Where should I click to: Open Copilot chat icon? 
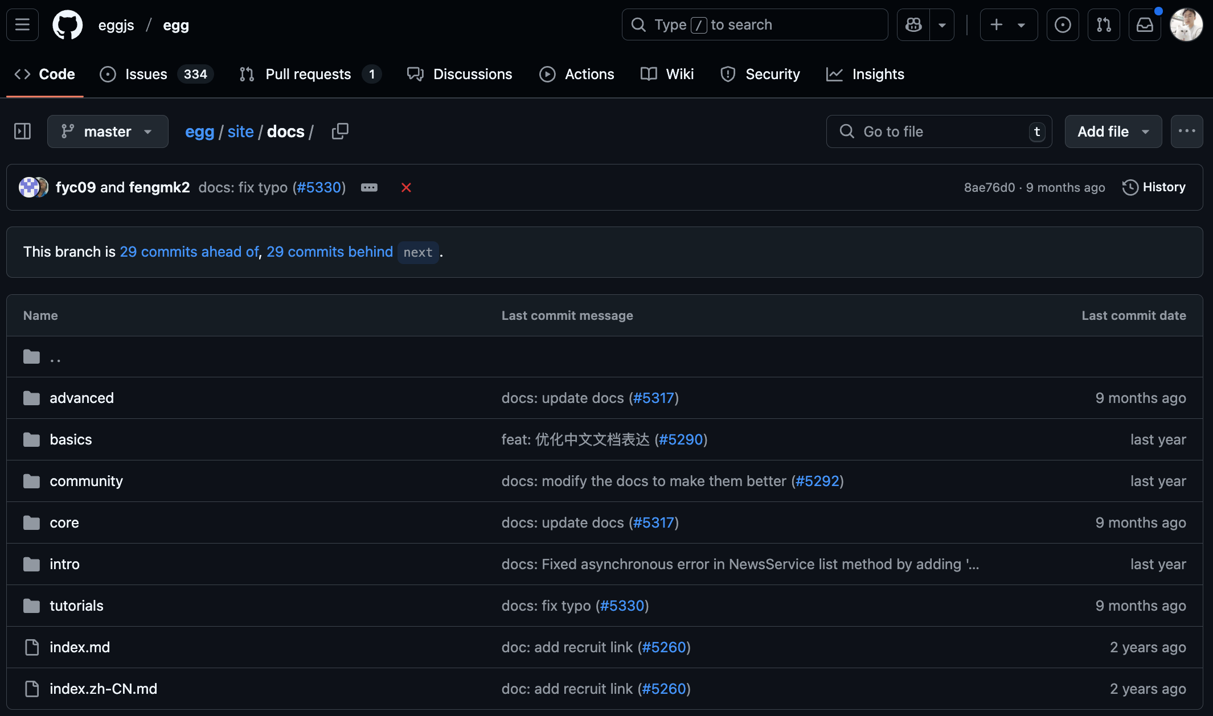(x=913, y=24)
